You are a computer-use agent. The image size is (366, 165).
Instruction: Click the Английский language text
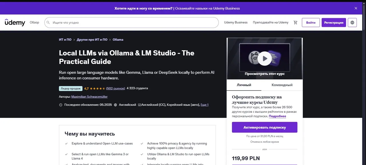tap(127, 105)
